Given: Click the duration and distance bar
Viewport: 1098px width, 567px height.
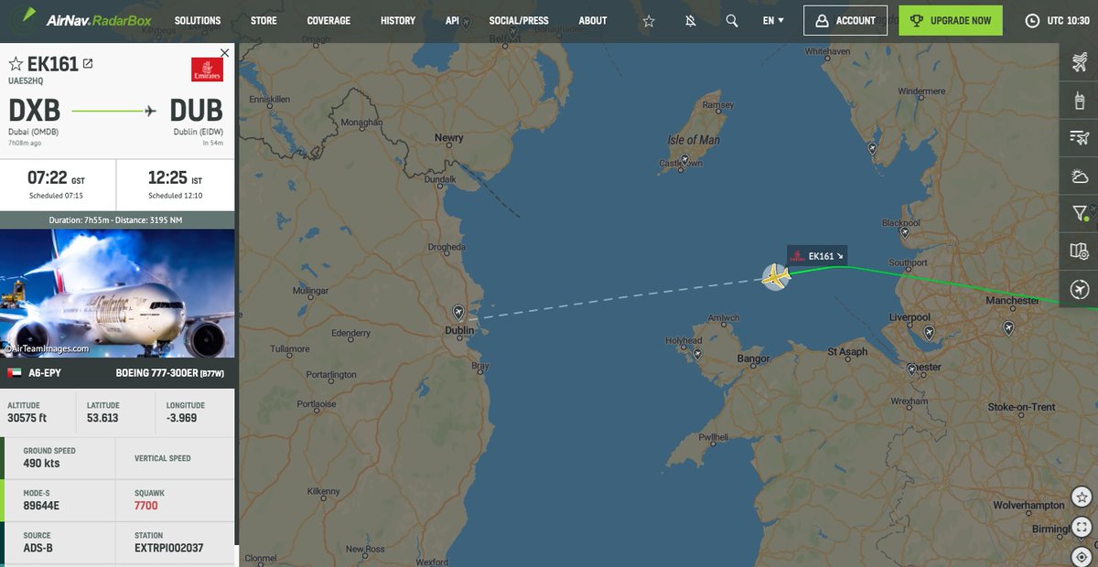Looking at the screenshot, I should (117, 219).
